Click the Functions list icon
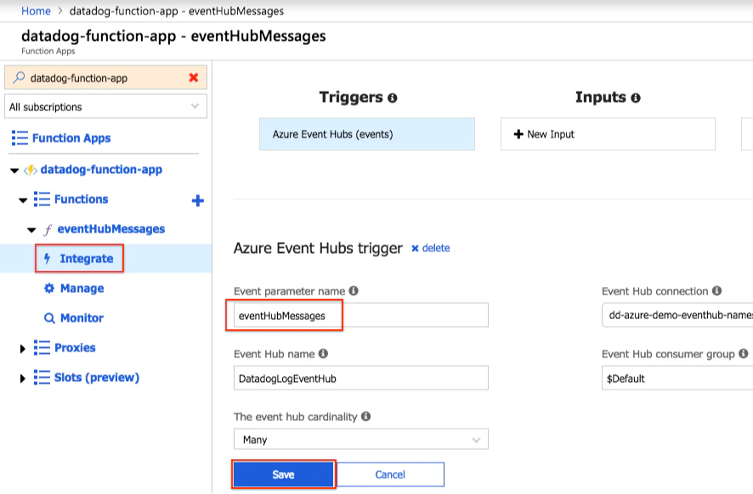Screen dimensions: 753x494 point(42,199)
